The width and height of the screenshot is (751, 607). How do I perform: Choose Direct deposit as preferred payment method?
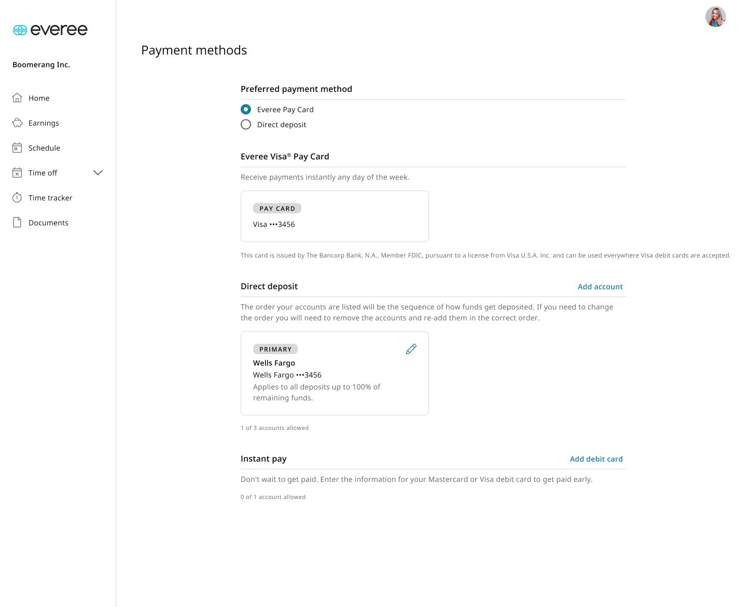point(245,124)
